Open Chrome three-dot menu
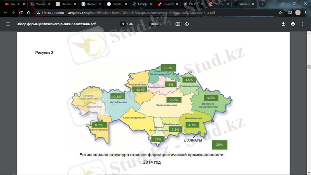Viewport: 311px width, 175px height. coord(306,13)
